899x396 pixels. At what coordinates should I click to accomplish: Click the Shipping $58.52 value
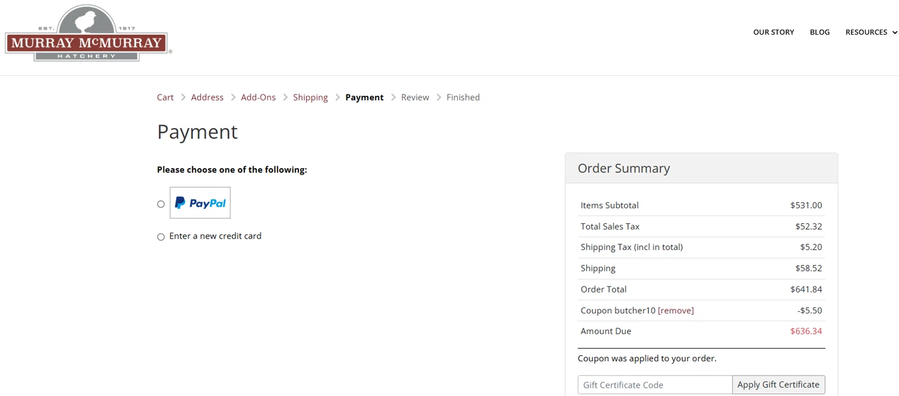coord(809,268)
